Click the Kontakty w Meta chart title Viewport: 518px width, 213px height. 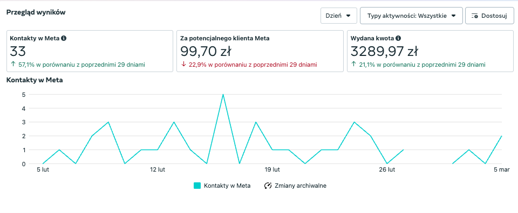point(35,80)
